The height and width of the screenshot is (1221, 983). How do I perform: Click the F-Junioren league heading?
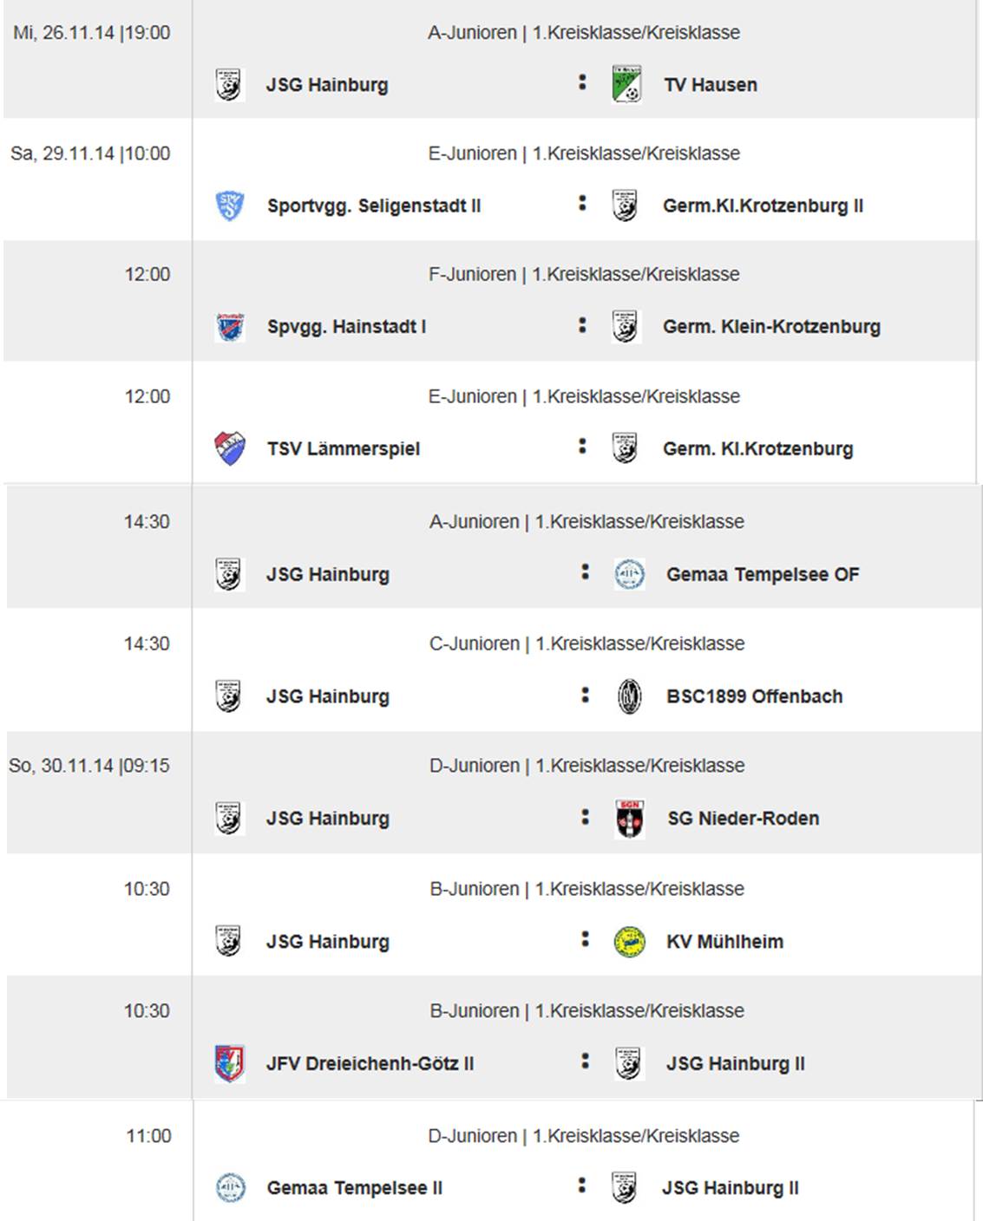pos(584,274)
